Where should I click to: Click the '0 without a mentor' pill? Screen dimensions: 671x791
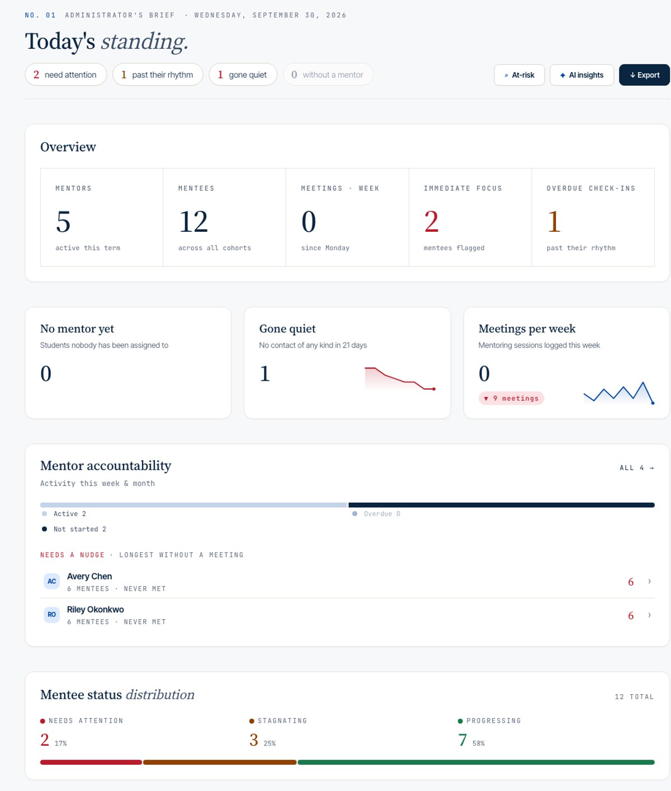328,74
